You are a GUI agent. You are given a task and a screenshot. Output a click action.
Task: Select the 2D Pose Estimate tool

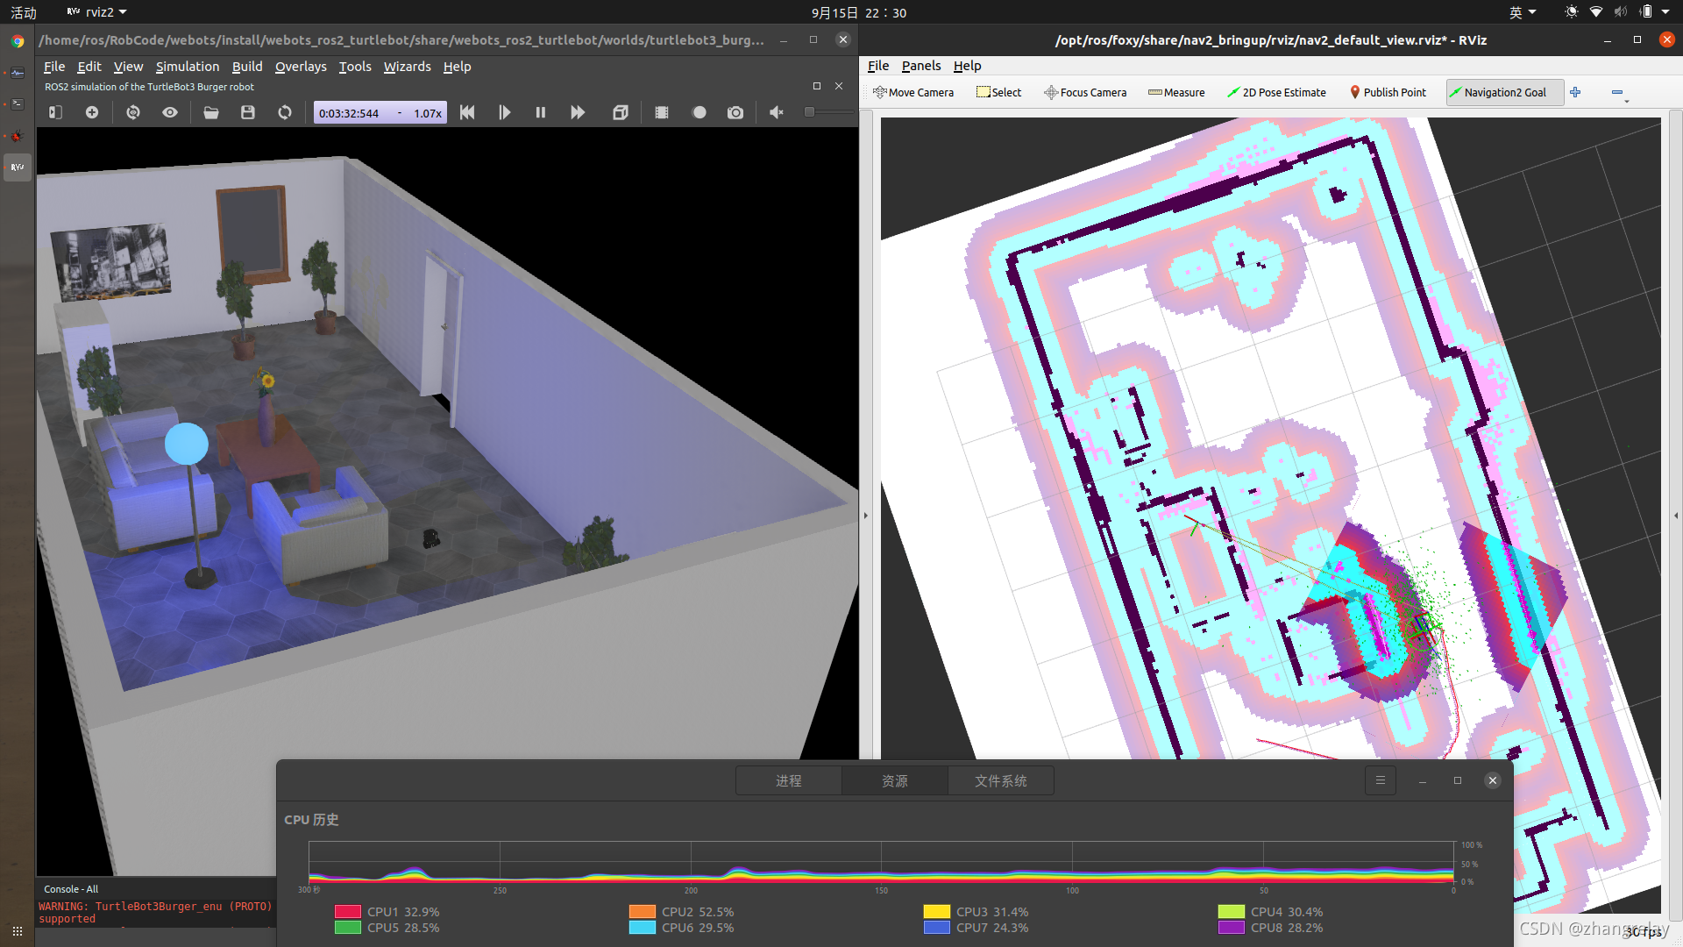point(1276,92)
